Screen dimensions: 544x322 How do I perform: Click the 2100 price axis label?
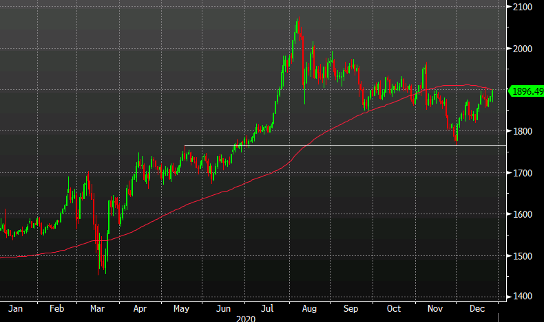coord(523,8)
